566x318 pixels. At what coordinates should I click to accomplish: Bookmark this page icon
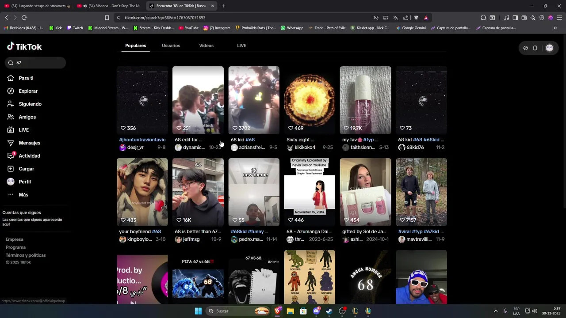pos(107,18)
